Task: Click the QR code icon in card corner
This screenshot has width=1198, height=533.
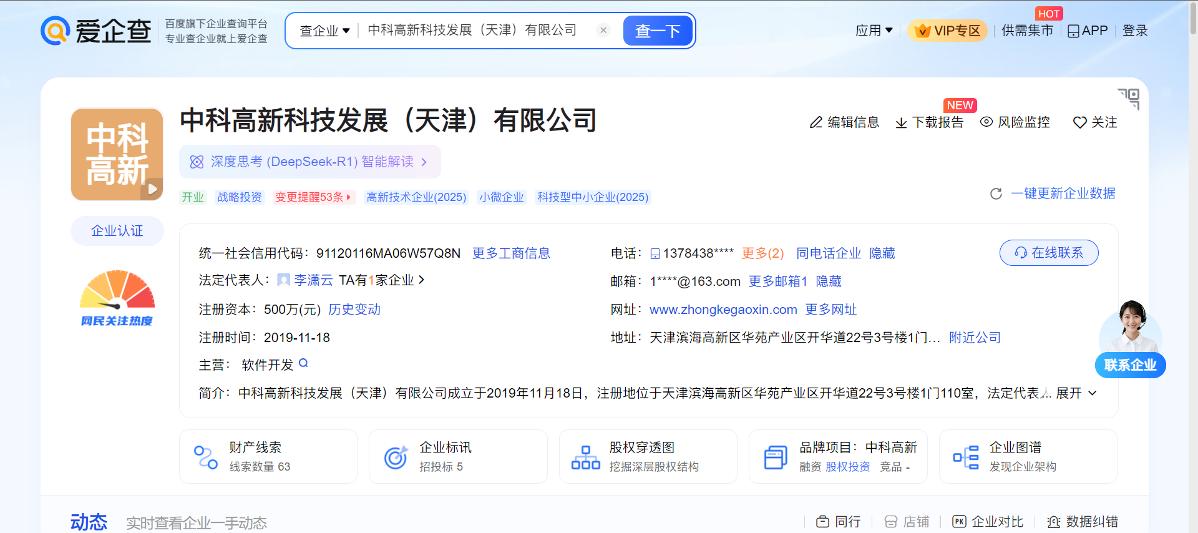Action: coord(1129,98)
